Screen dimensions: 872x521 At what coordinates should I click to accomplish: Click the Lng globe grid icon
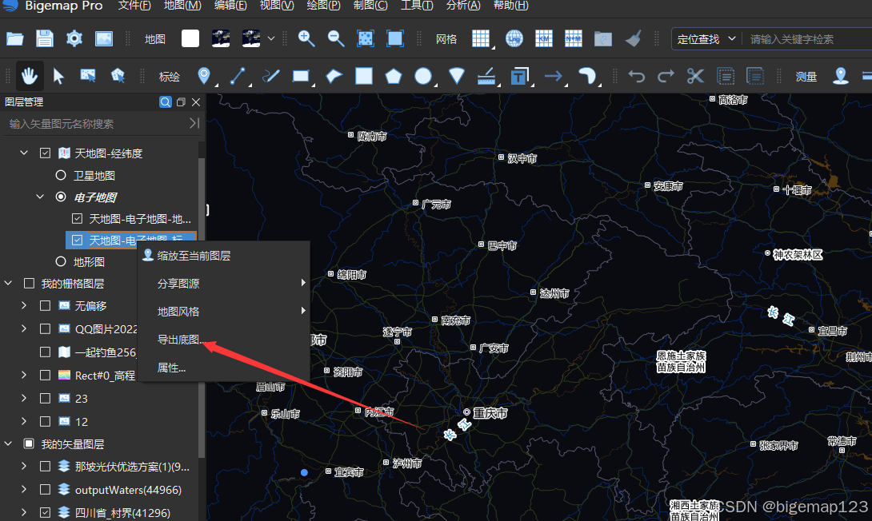pyautogui.click(x=514, y=39)
